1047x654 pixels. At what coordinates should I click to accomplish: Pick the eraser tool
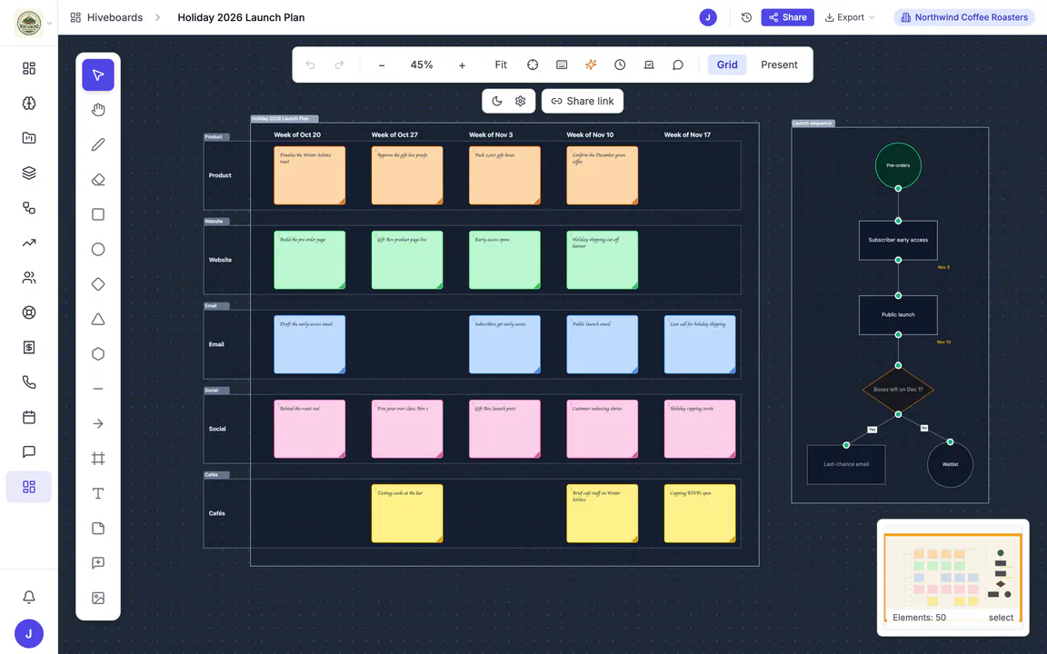click(98, 180)
